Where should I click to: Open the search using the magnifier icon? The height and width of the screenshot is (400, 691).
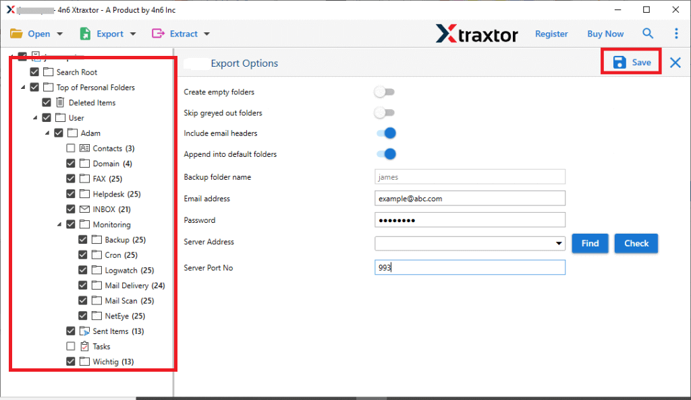[647, 33]
